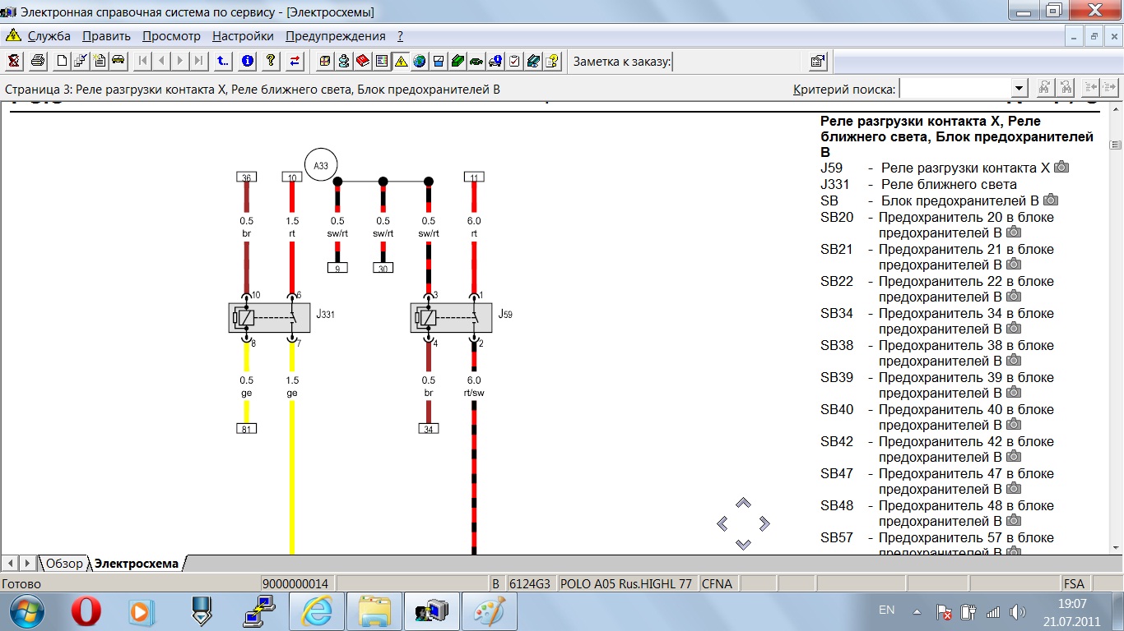Screen dimensions: 1124x631
Task: Click the button next to Заметка к заказу field
Action: (817, 61)
